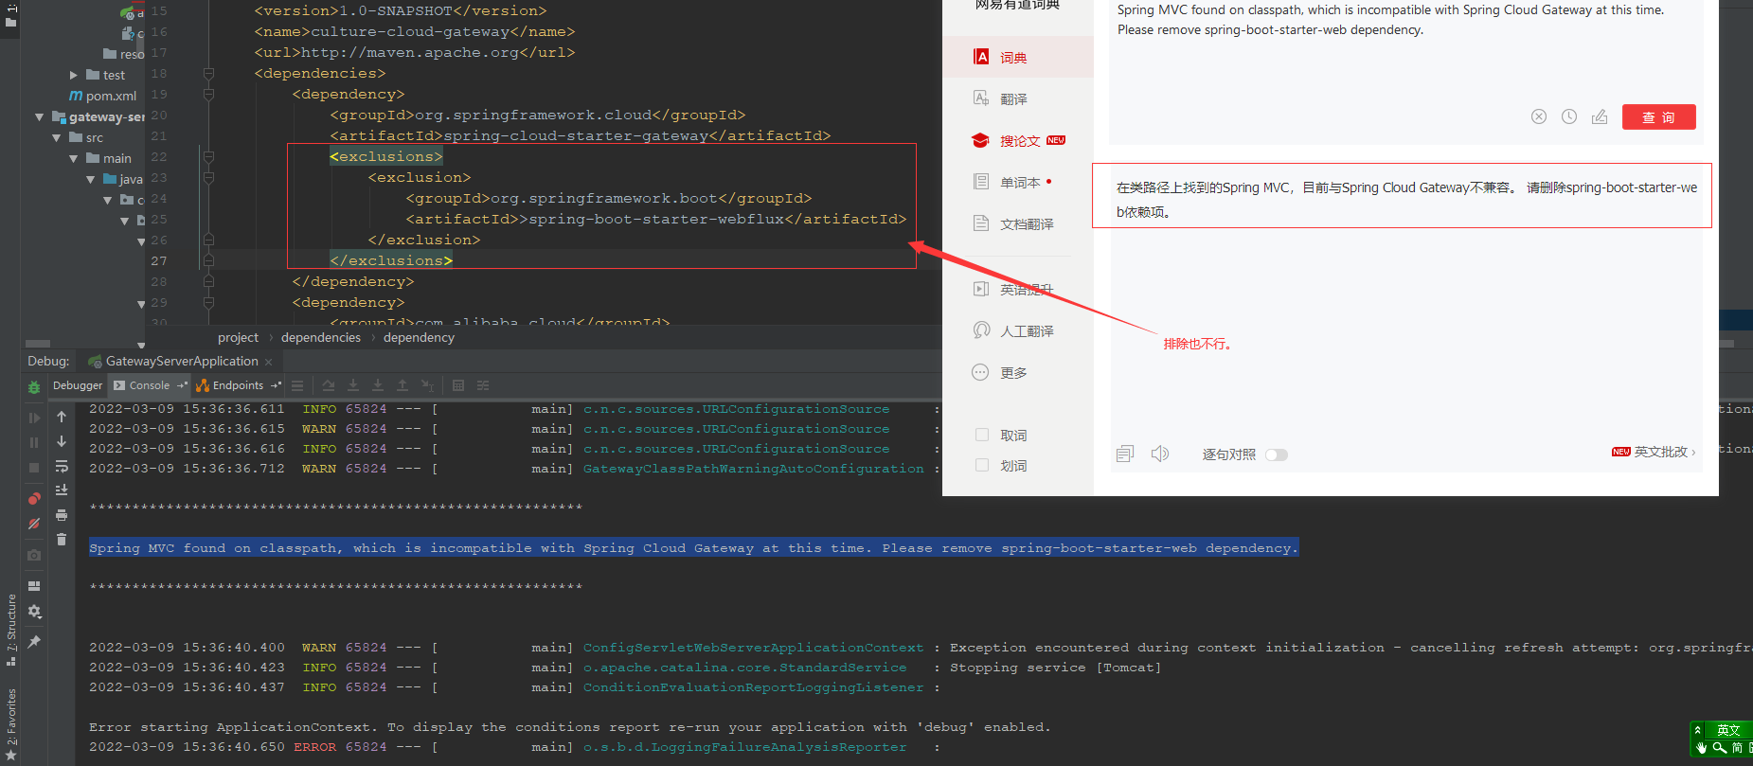Open debug Settings gear icon
Viewport: 1753px width, 766px height.
point(34,612)
